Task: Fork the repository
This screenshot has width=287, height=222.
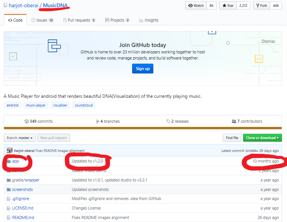Action: click(262, 6)
